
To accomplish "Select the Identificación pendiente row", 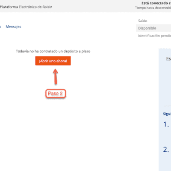I will (x=154, y=35).
